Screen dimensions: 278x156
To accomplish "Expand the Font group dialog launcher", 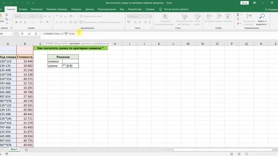I will (52, 28).
